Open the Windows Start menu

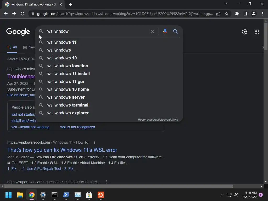click(x=8, y=195)
